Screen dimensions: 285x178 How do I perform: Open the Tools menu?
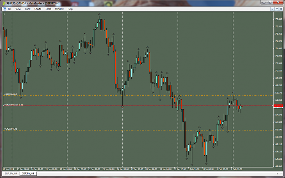[48, 9]
